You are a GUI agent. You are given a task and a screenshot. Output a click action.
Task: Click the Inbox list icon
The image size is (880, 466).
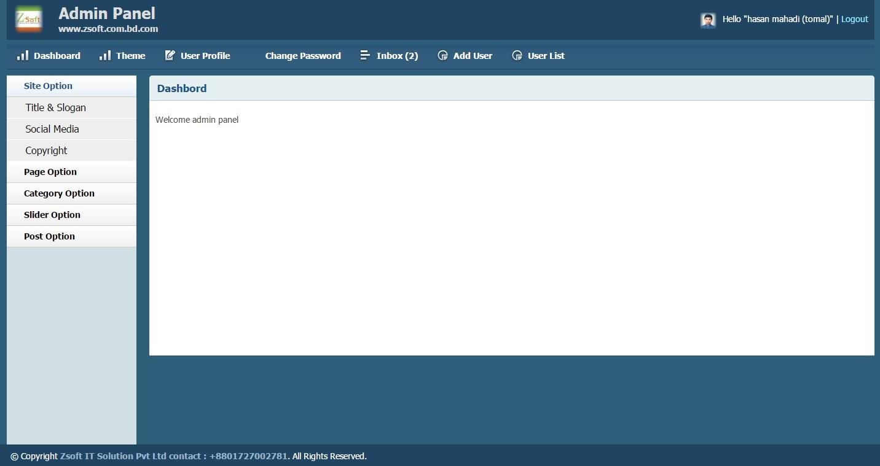(x=365, y=55)
